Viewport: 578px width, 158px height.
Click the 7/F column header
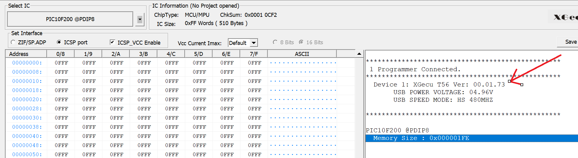[x=254, y=54]
